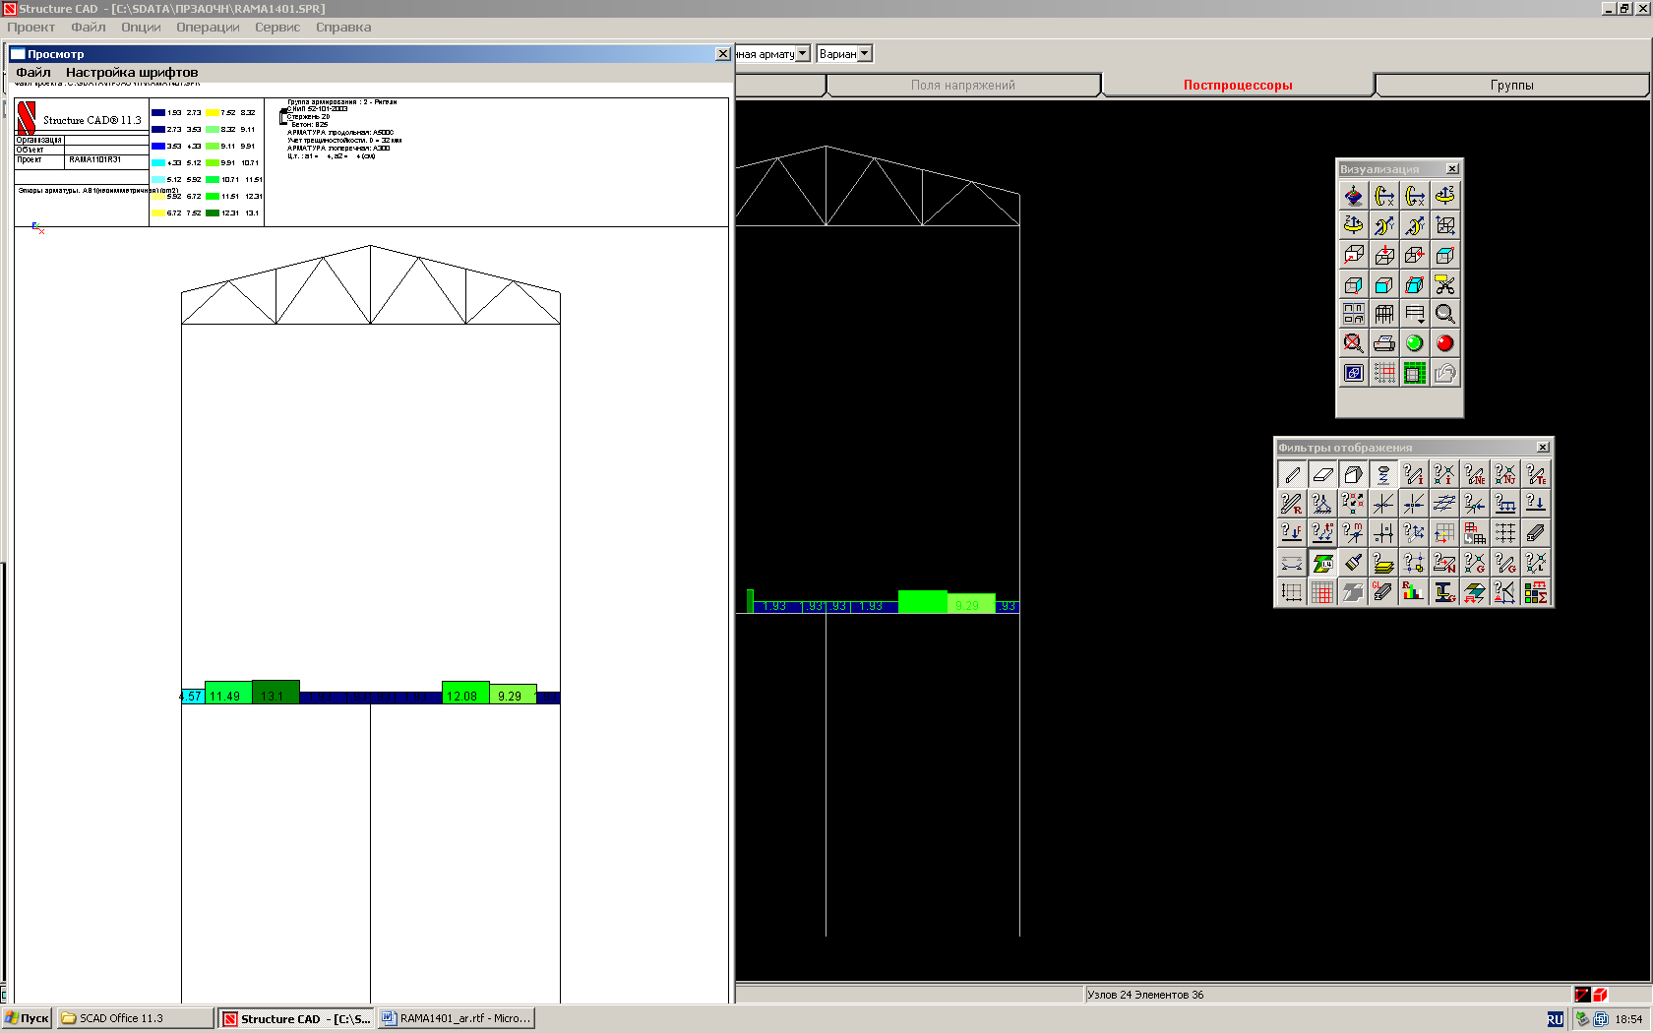1653x1033 pixels.
Task: Close the Фильтры отображения panel
Action: coord(1543,448)
